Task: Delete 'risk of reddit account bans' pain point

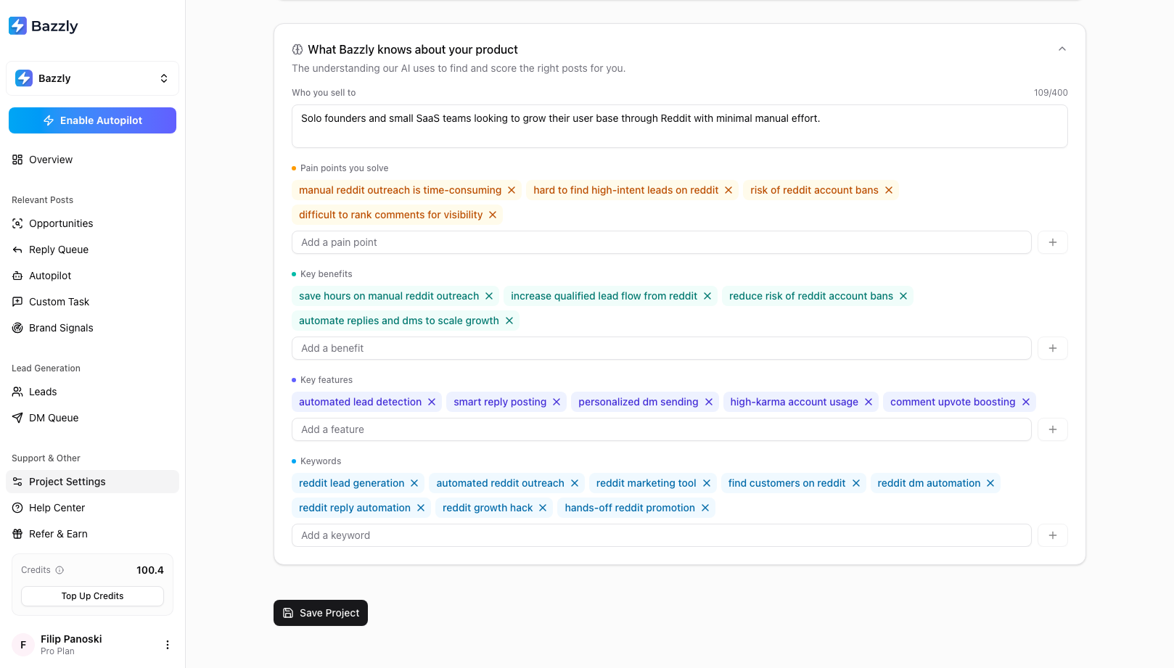Action: pyautogui.click(x=889, y=190)
